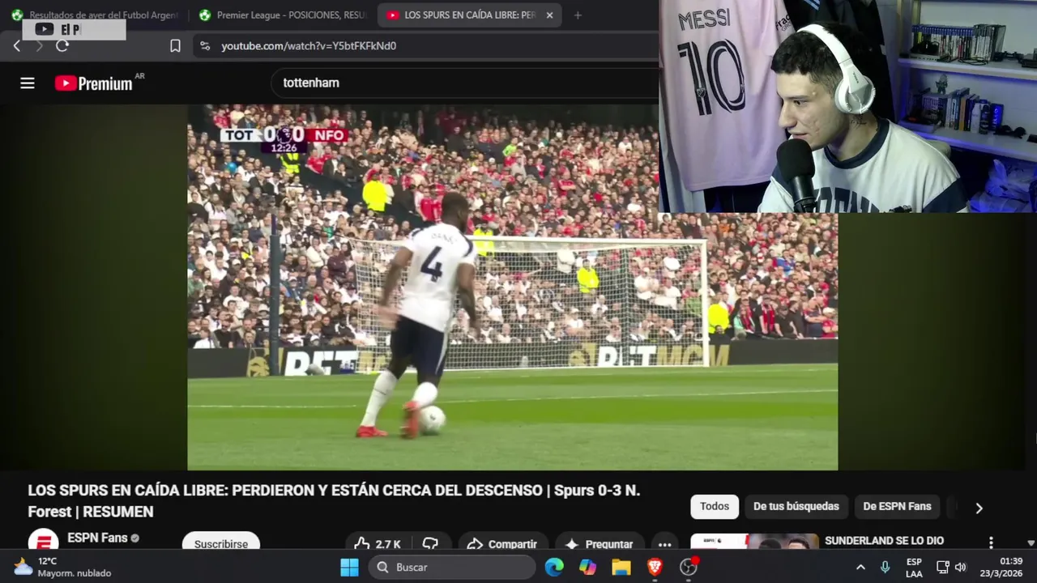Open more actions three-dot menu

click(x=664, y=544)
